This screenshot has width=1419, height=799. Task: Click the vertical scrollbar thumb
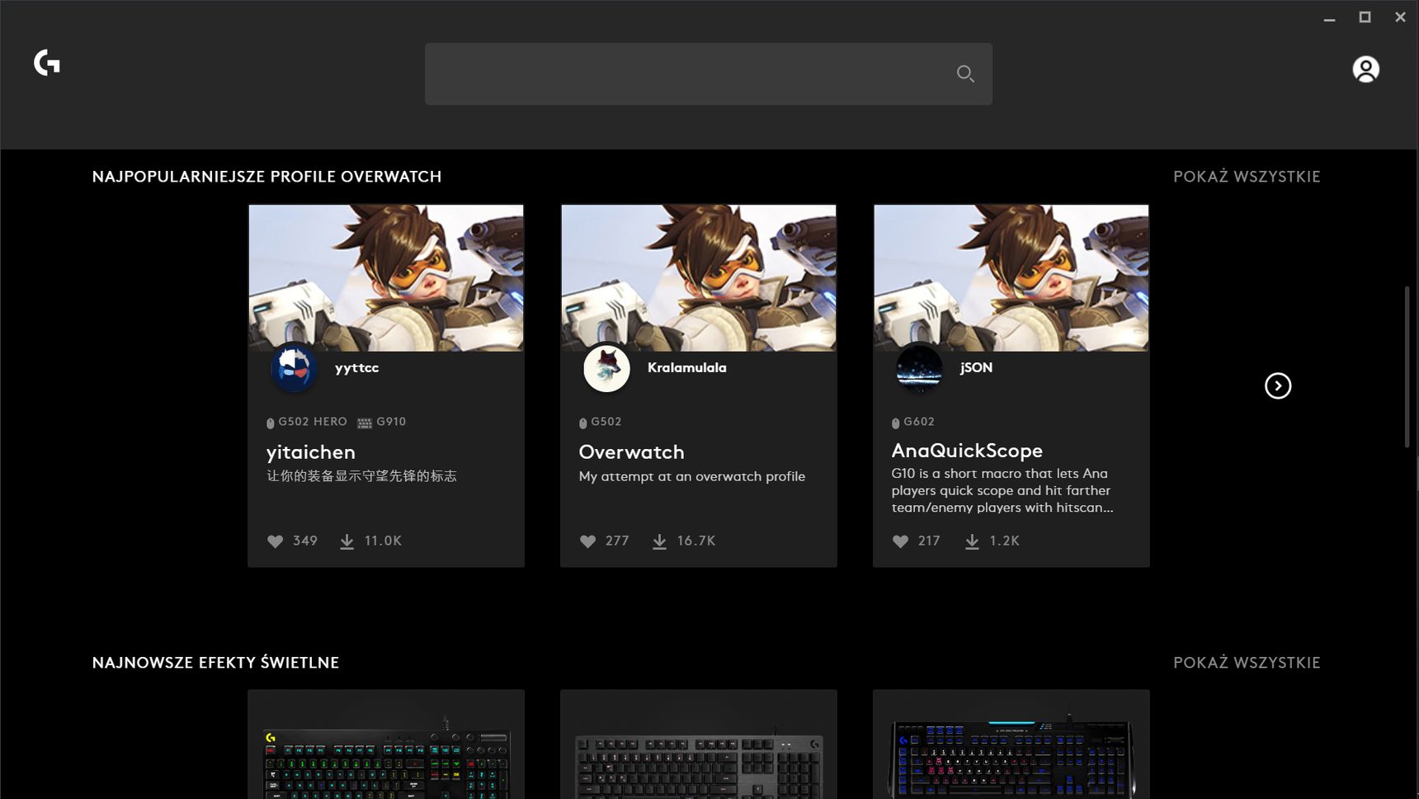[x=1407, y=367]
